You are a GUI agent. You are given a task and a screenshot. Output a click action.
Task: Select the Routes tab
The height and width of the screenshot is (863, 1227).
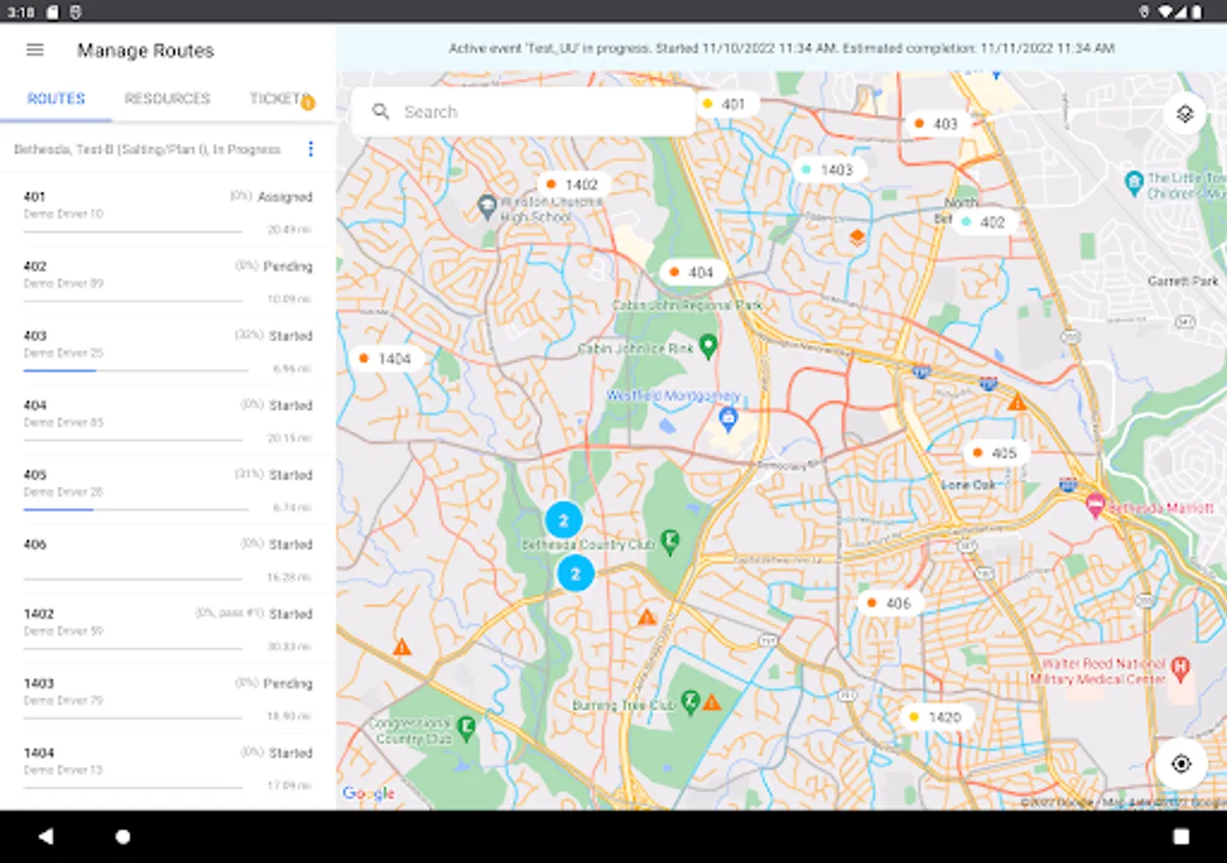coord(56,99)
